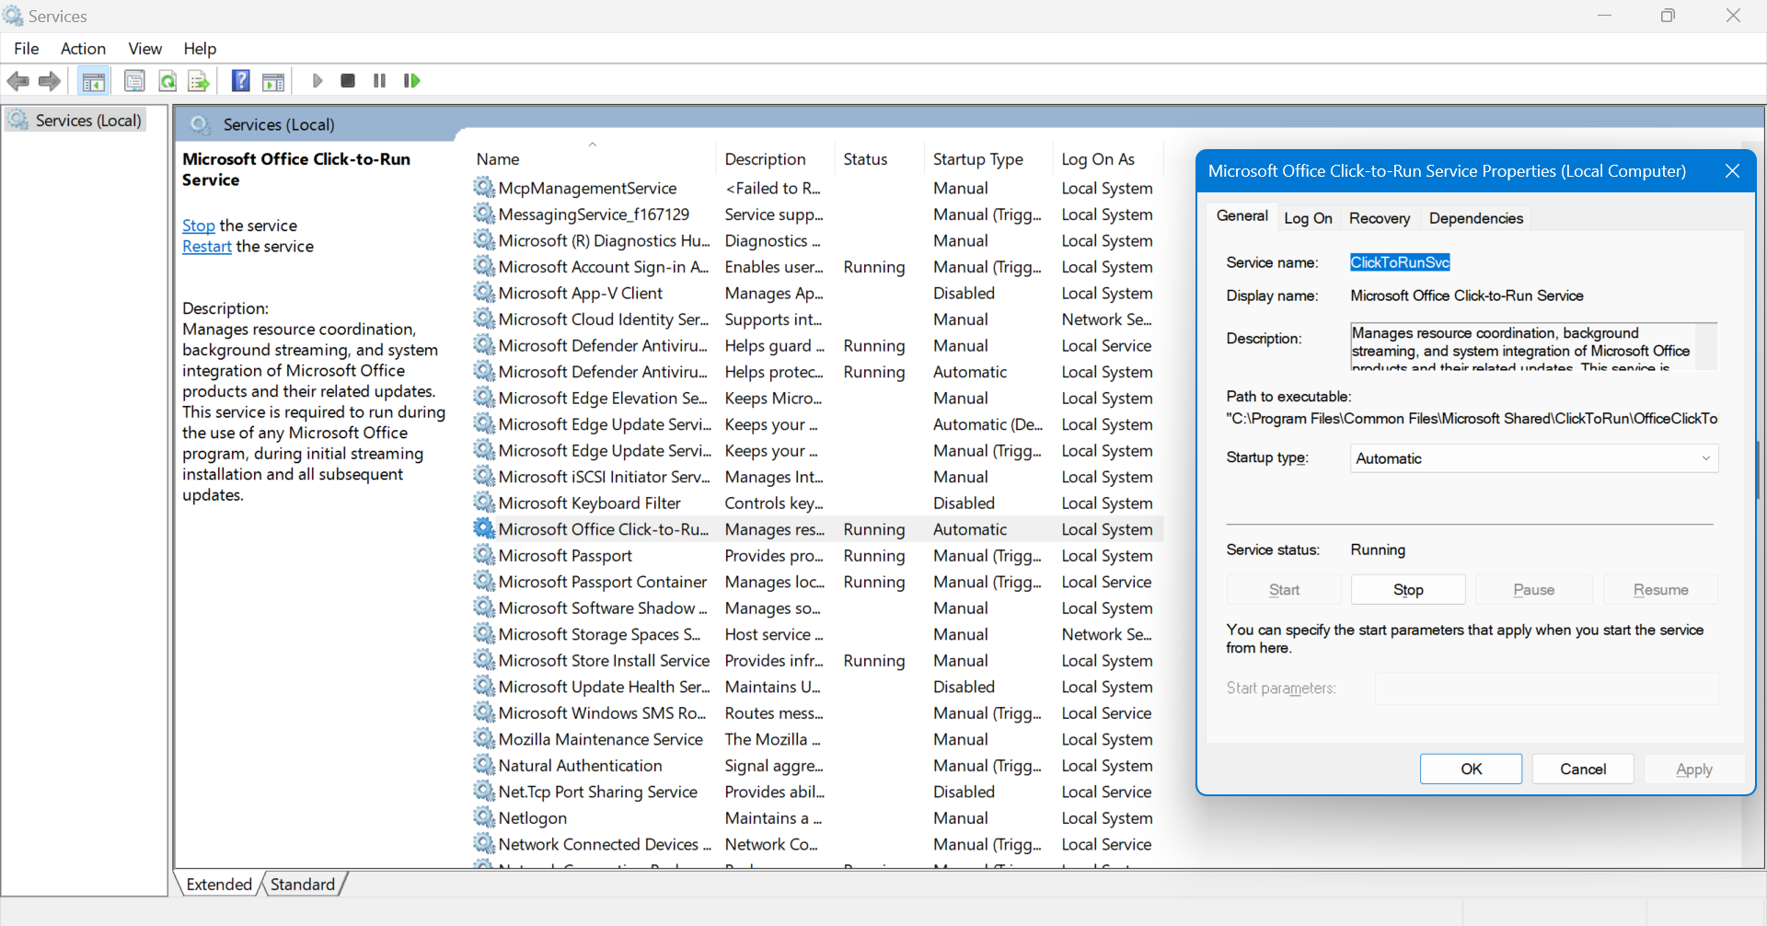Select Services (Local) in the console tree
This screenshot has height=926, width=1767.
[x=88, y=121]
